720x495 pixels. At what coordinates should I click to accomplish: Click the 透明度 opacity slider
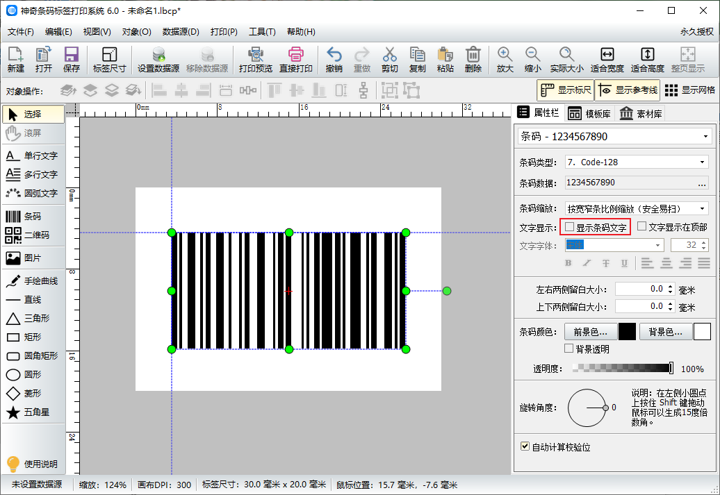click(x=623, y=368)
